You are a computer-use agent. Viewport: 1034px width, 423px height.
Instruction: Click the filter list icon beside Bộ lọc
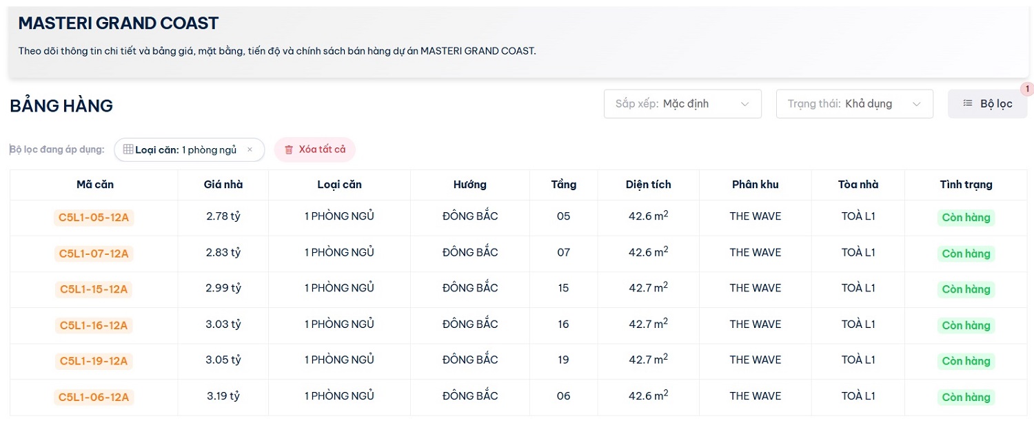(x=968, y=103)
